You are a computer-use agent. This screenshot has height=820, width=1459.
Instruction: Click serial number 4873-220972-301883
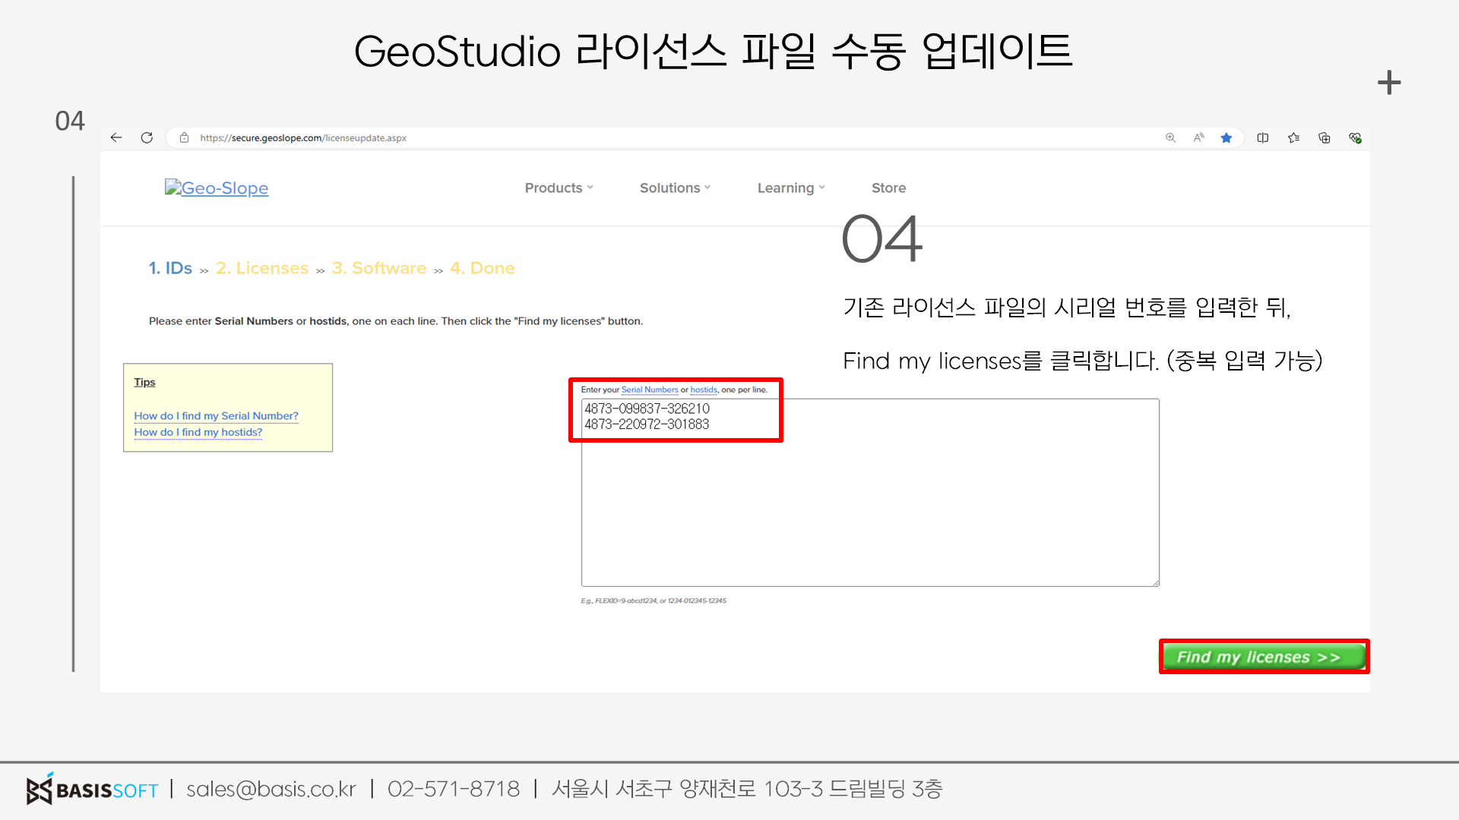click(x=647, y=424)
